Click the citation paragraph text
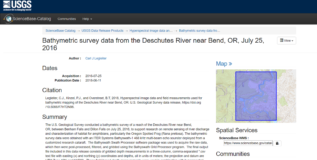The image size is (317, 160). click(x=124, y=102)
